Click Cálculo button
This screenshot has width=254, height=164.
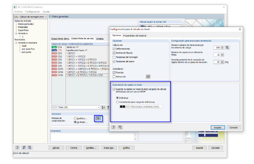pos(56,148)
